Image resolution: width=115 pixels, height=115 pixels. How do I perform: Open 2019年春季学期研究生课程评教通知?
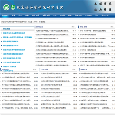(x=91, y=42)
